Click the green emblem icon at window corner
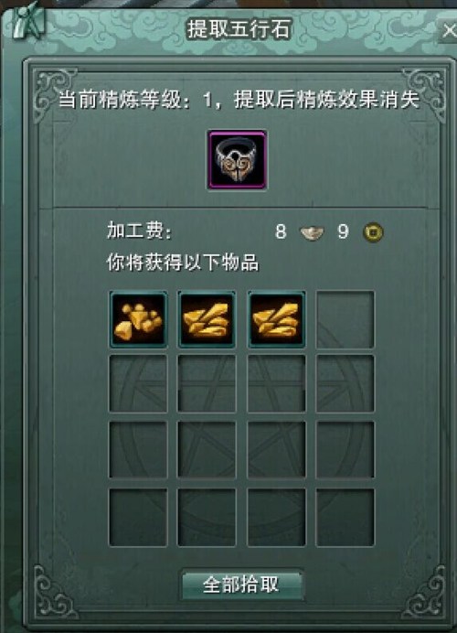This screenshot has width=457, height=633. [x=28, y=20]
